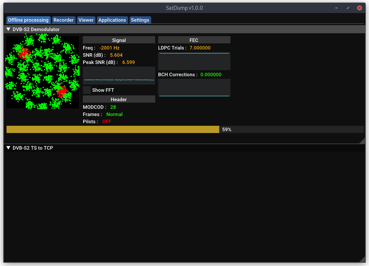Select the Peak SNR value 6.599
The image size is (369, 266).
click(128, 63)
